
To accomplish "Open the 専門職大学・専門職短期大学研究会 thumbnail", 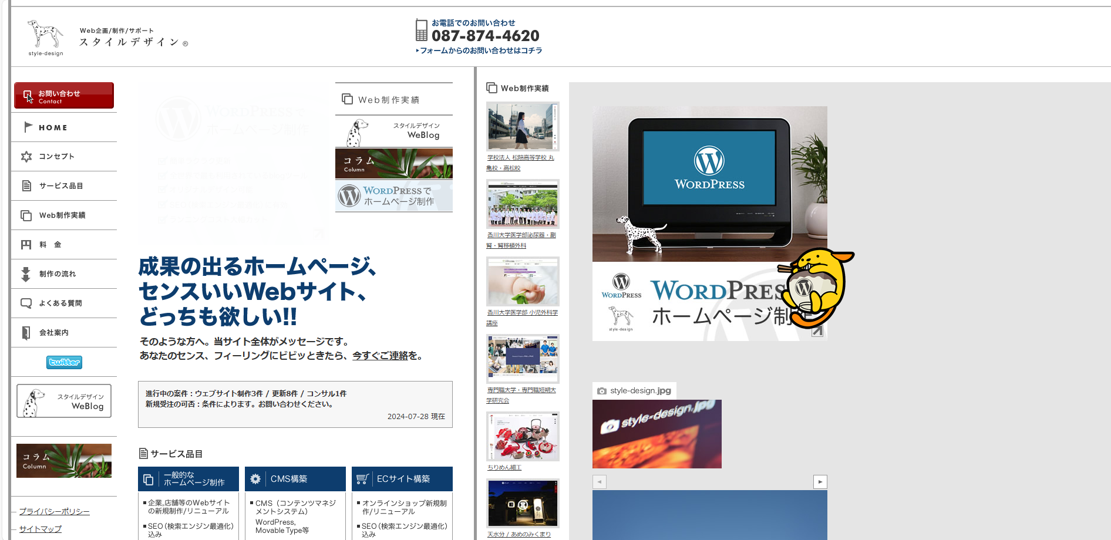I will click(523, 359).
